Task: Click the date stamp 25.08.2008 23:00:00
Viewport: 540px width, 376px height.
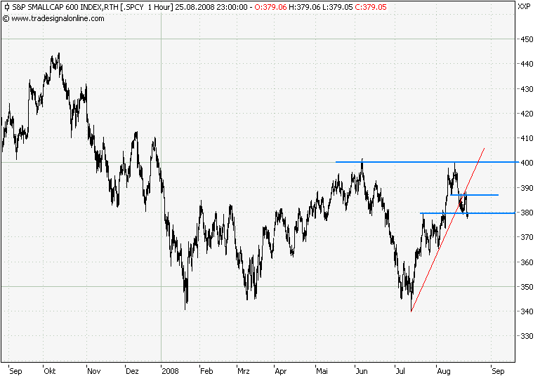Action: (211, 7)
